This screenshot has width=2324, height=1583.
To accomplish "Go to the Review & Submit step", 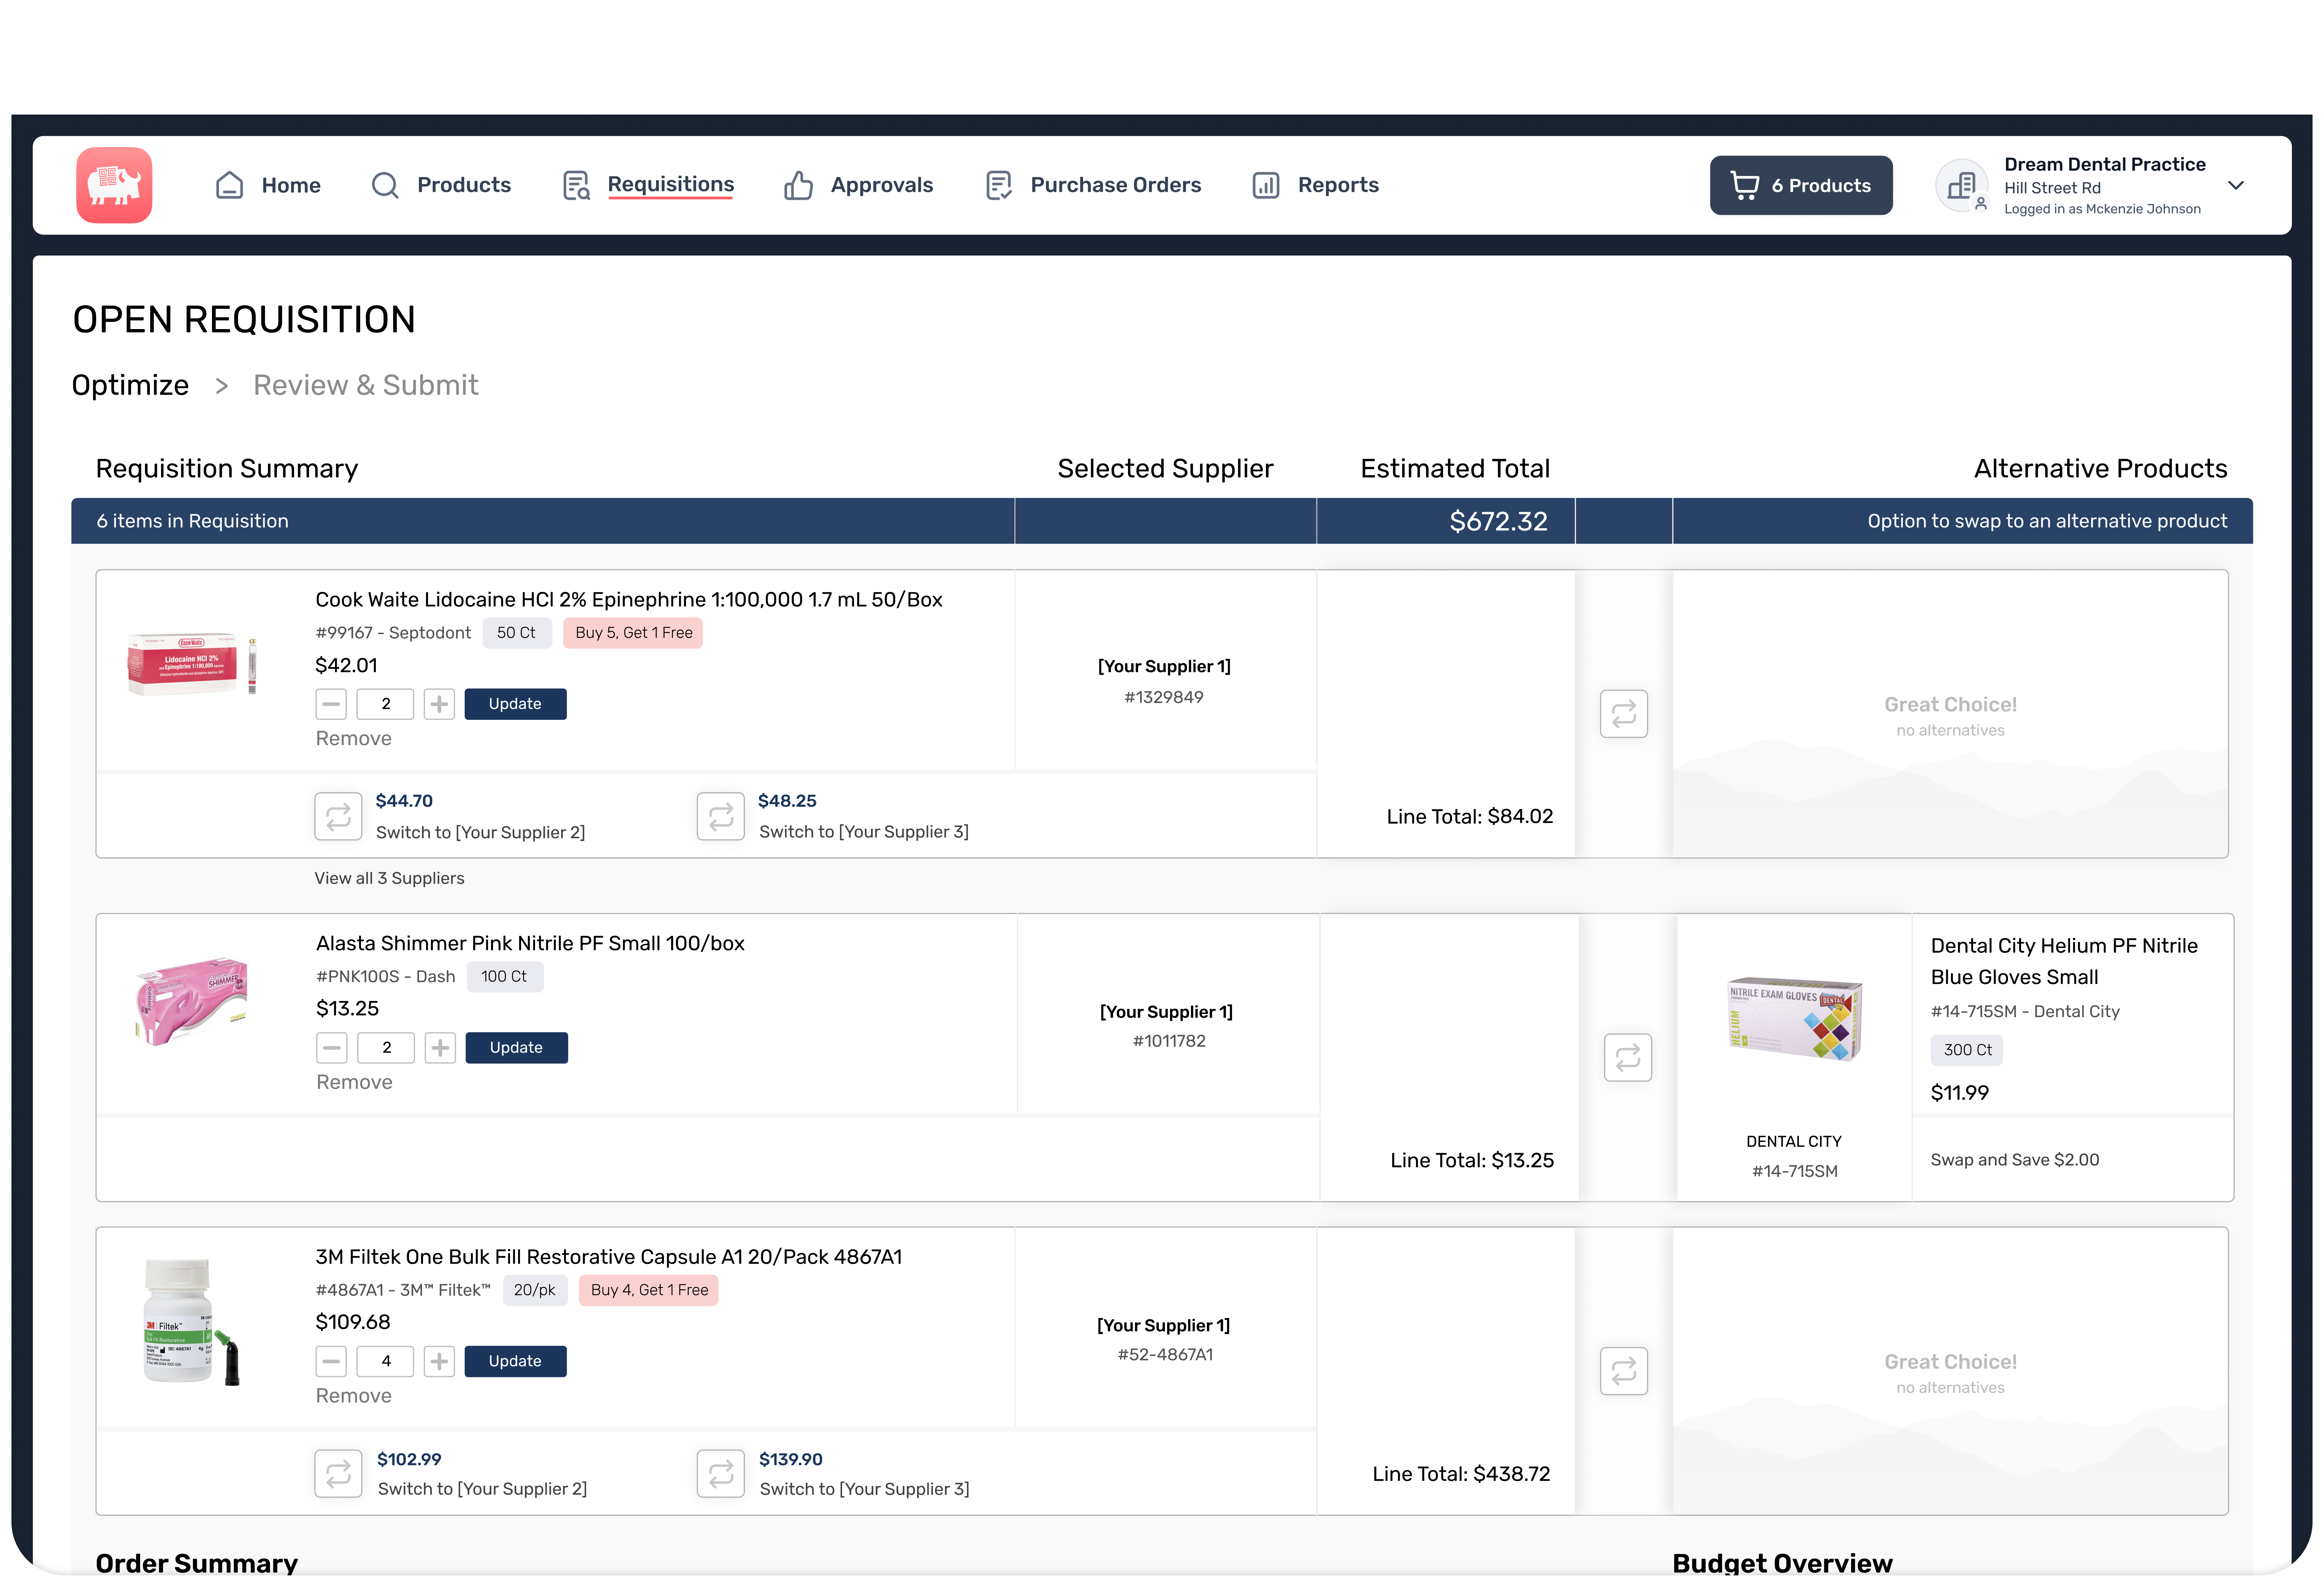I will (366, 385).
